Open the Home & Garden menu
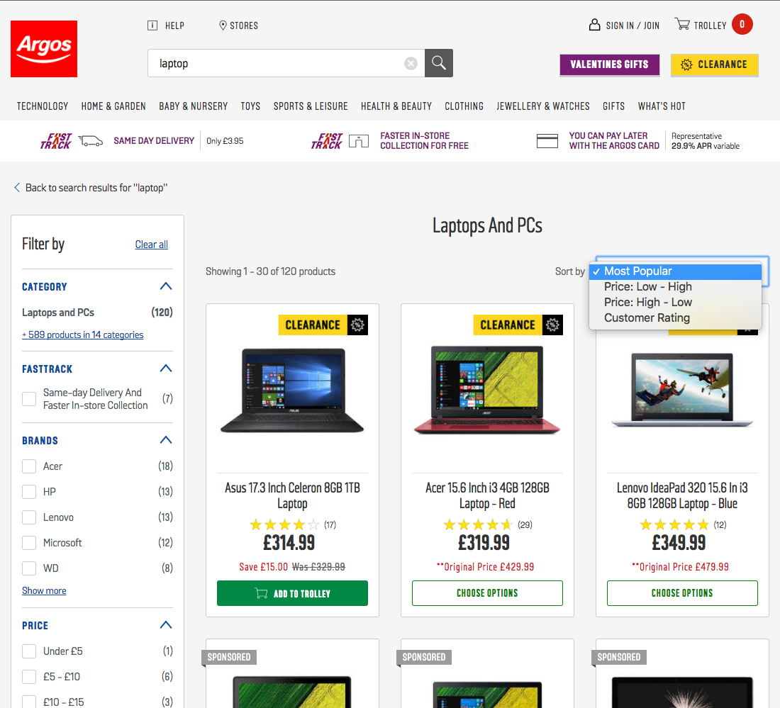Screen dimensions: 780x708 point(113,106)
